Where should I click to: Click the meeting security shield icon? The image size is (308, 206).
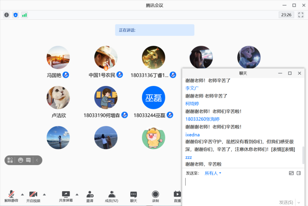point(15,15)
